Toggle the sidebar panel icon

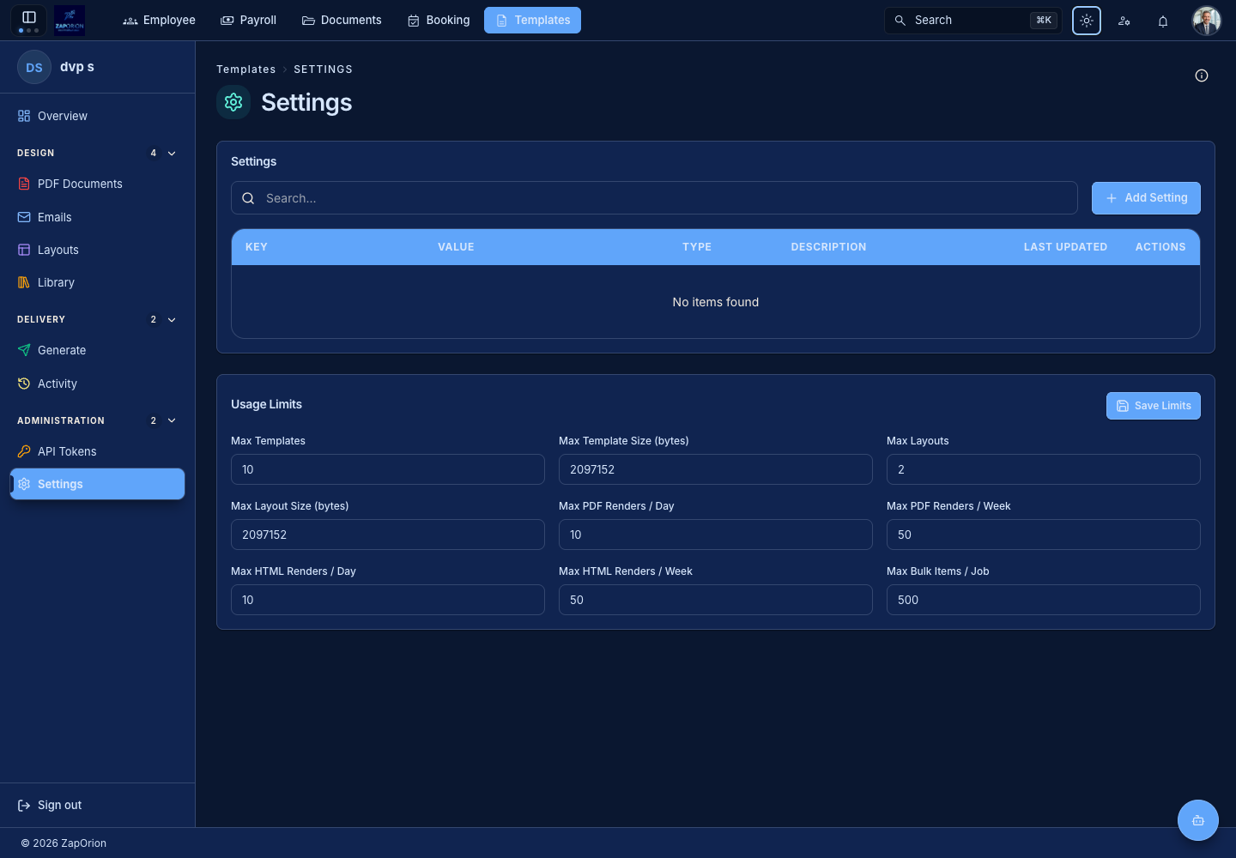point(28,17)
